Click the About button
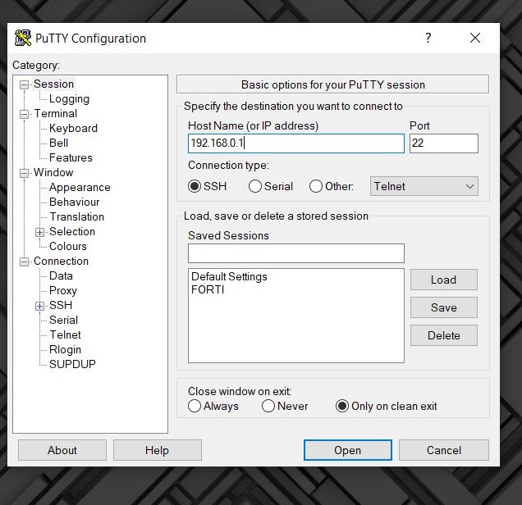522x505 pixels. click(x=62, y=450)
